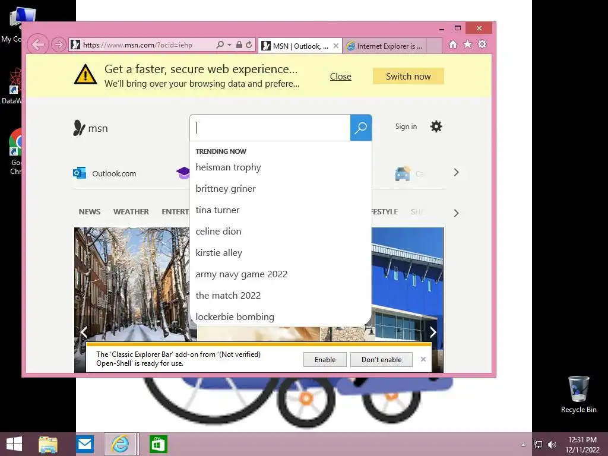608x456 pixels.
Task: Click the taskbar clock showing 12:31 PM
Action: pos(582,444)
